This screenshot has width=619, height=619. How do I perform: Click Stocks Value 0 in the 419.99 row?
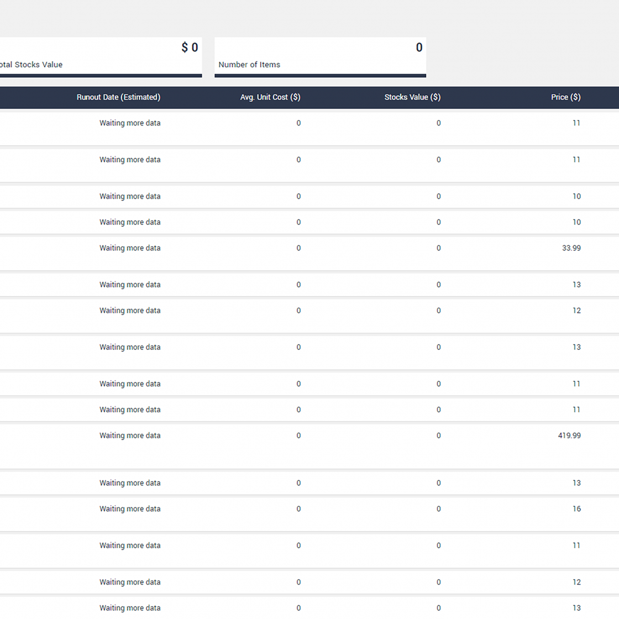click(x=439, y=436)
